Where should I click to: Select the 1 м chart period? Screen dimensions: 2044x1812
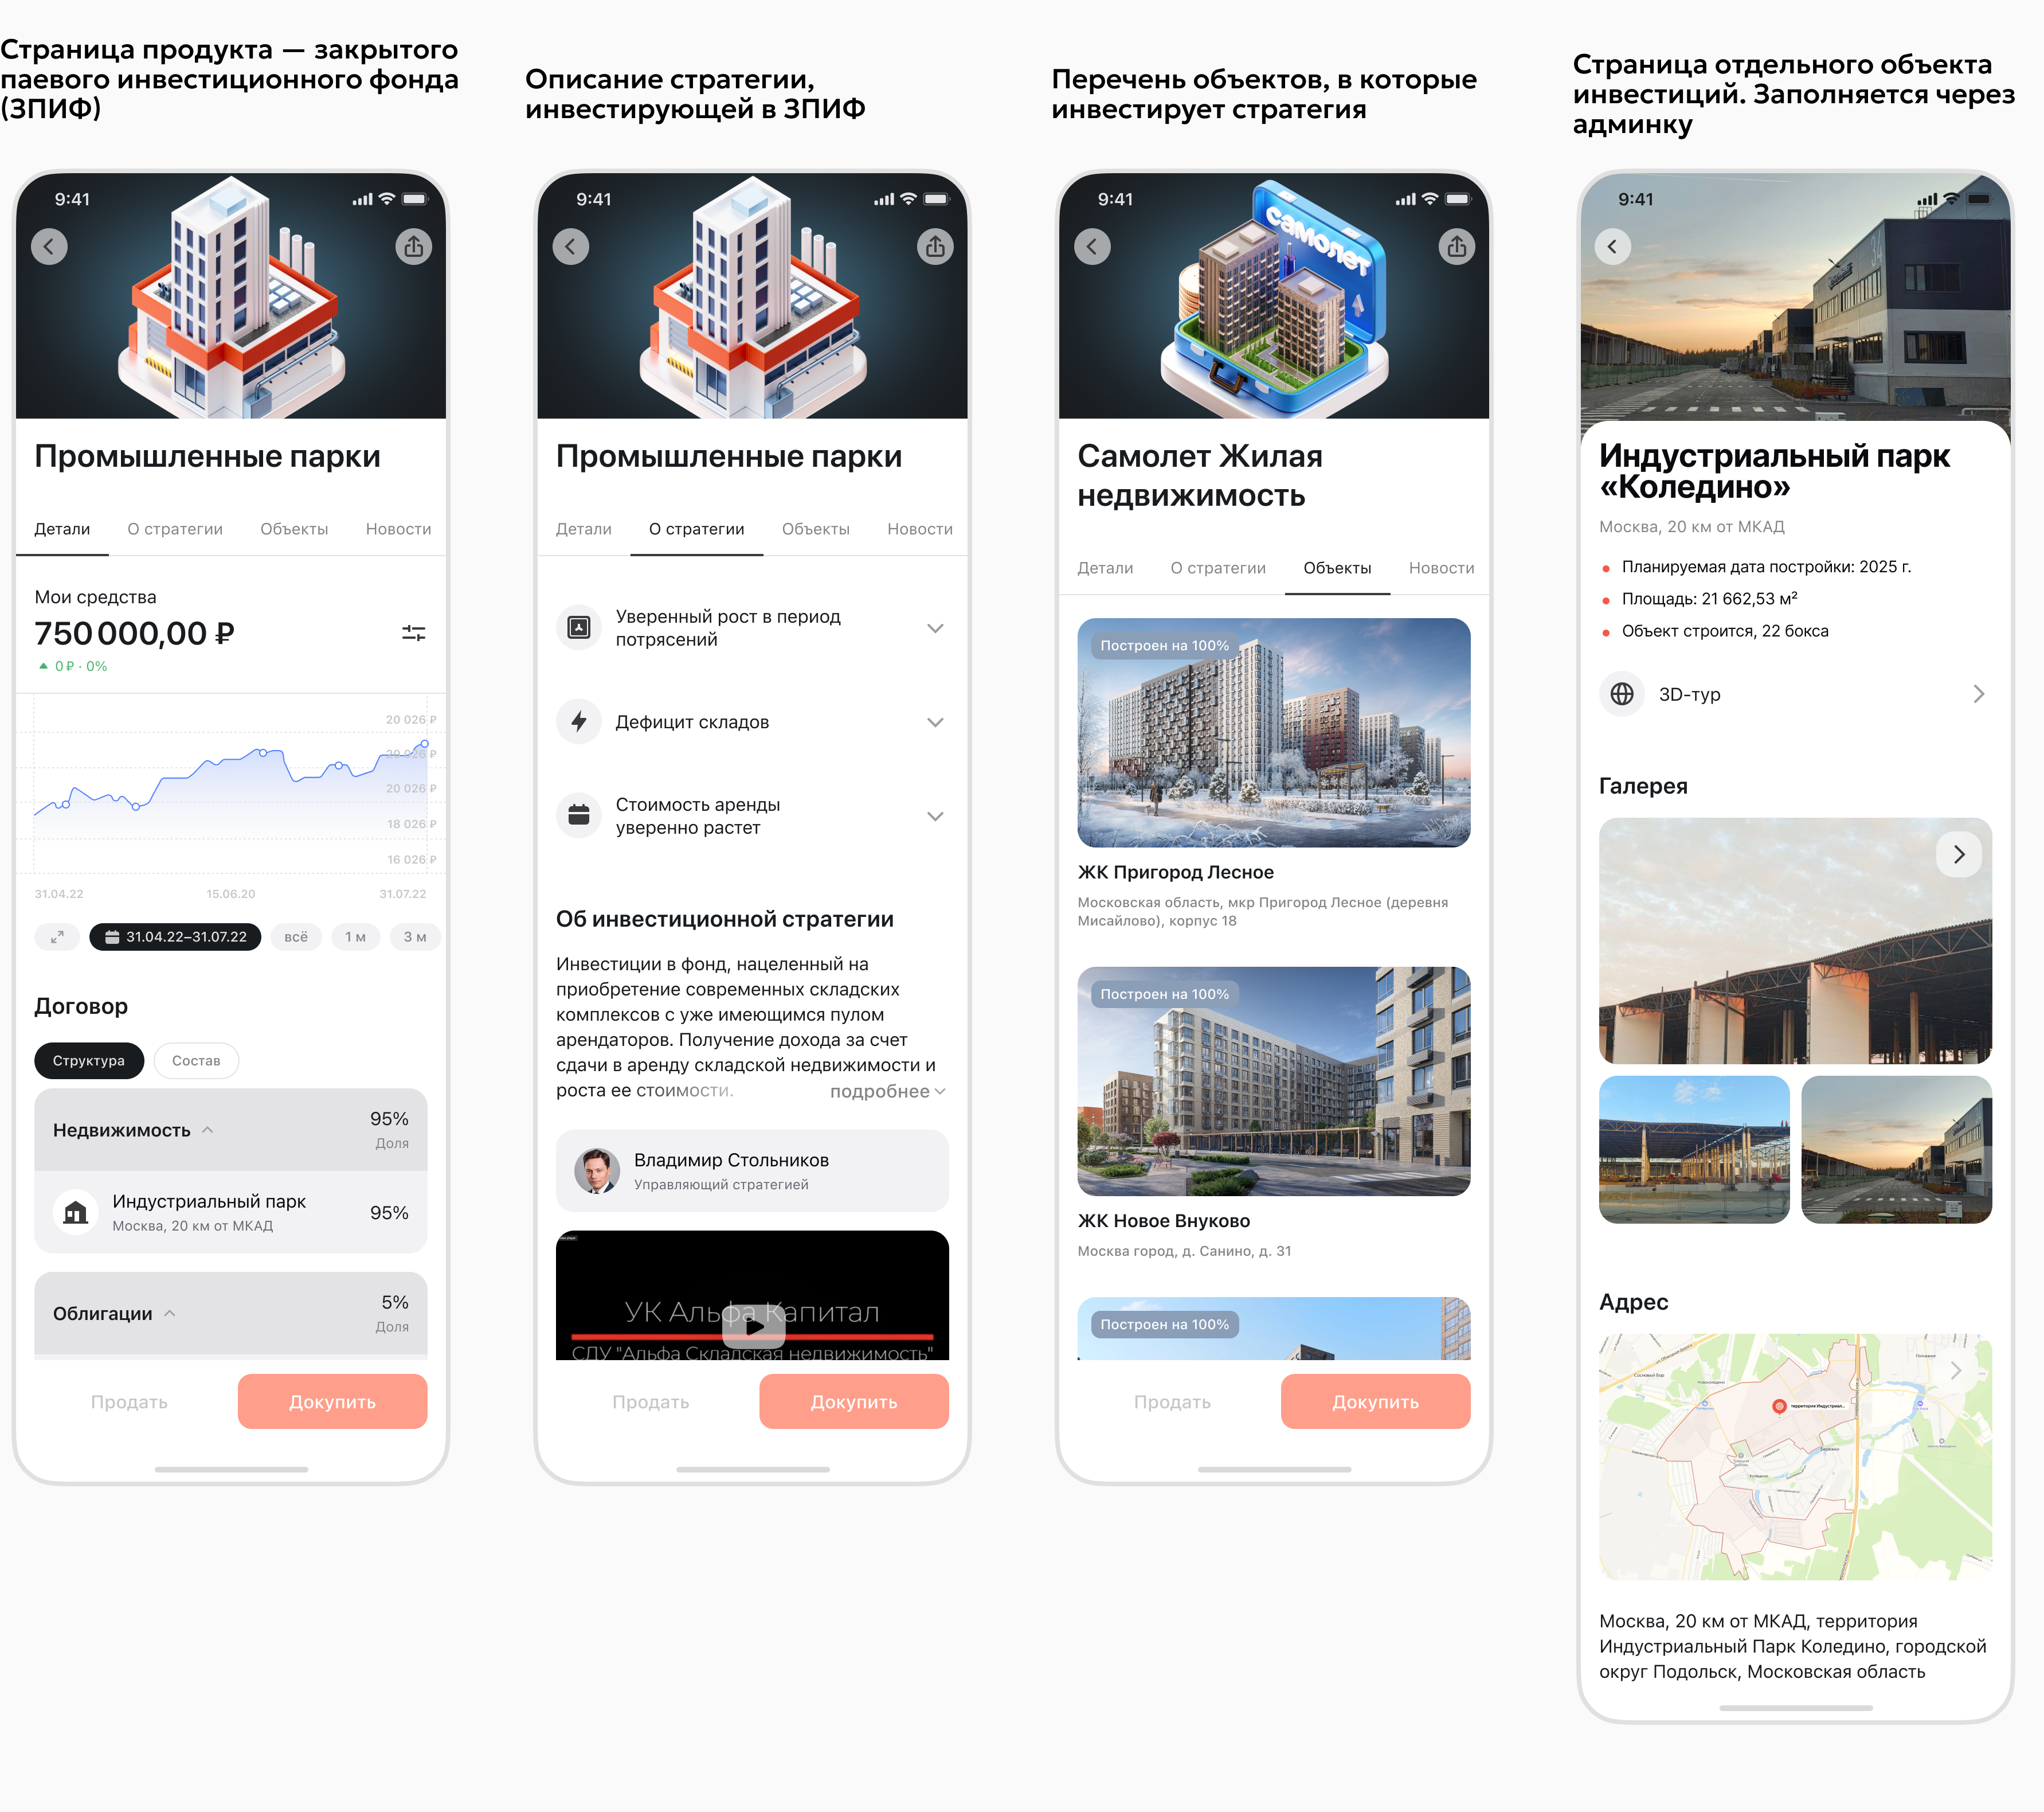pos(355,936)
